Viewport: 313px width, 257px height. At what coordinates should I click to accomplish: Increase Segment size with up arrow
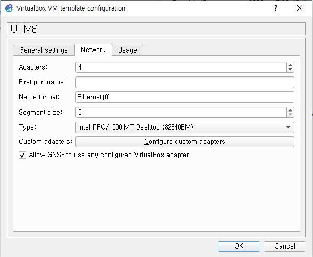click(290, 110)
